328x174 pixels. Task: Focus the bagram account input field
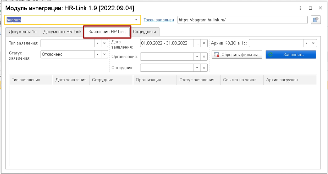click(x=69, y=20)
